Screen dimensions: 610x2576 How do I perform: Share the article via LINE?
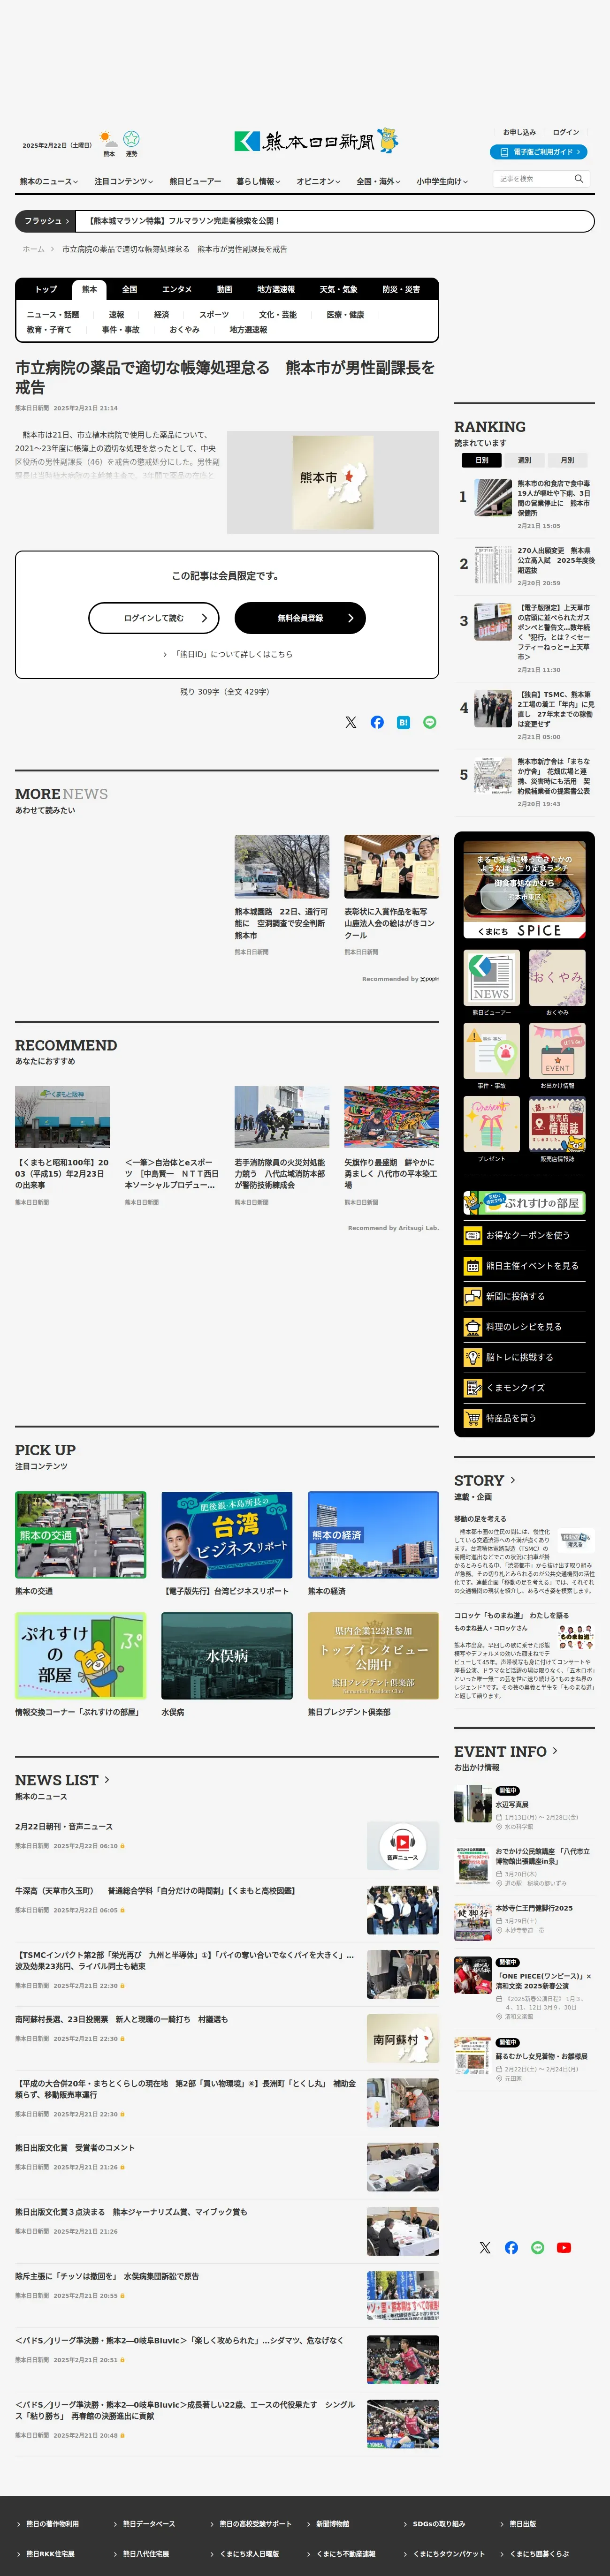click(430, 722)
